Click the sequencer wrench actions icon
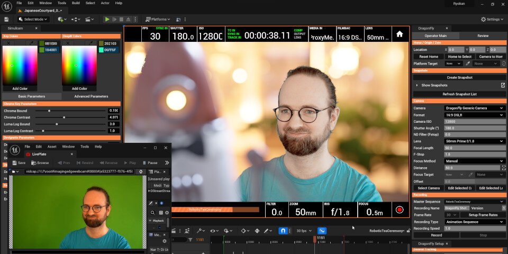The image size is (508, 254). [x=200, y=231]
